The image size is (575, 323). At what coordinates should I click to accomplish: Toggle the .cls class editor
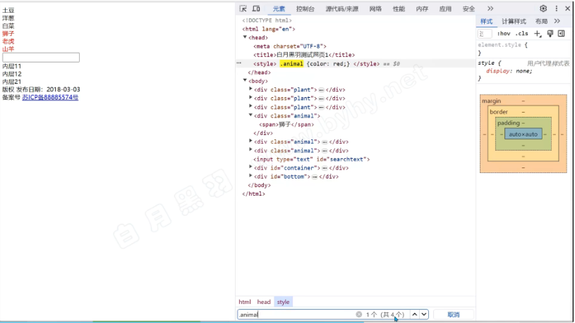tap(521, 33)
